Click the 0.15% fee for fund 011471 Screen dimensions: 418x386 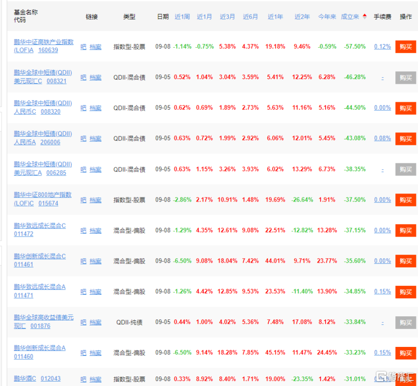[382, 291]
